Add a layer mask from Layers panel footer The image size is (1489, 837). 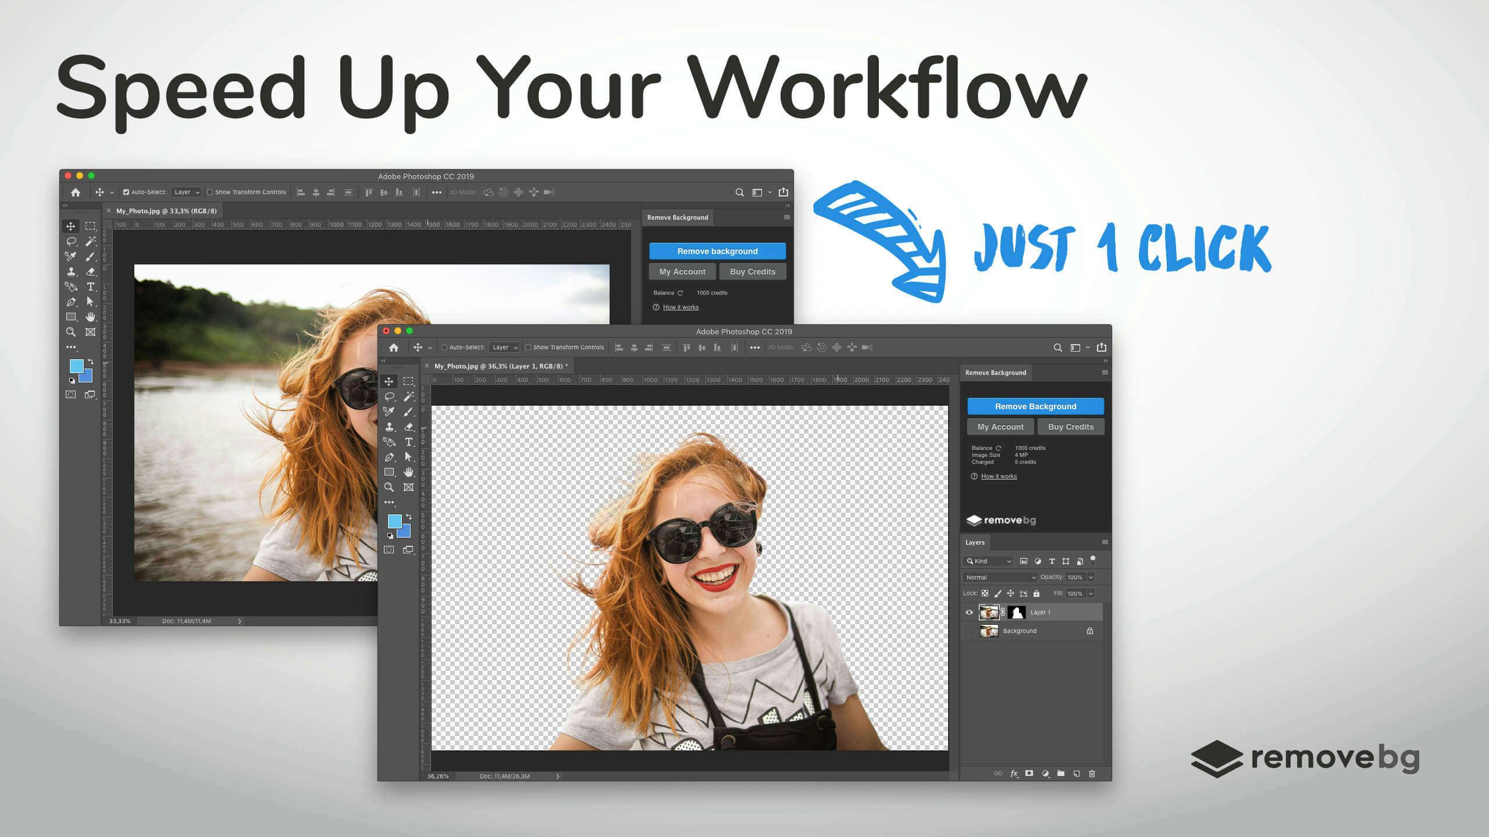point(1030,774)
